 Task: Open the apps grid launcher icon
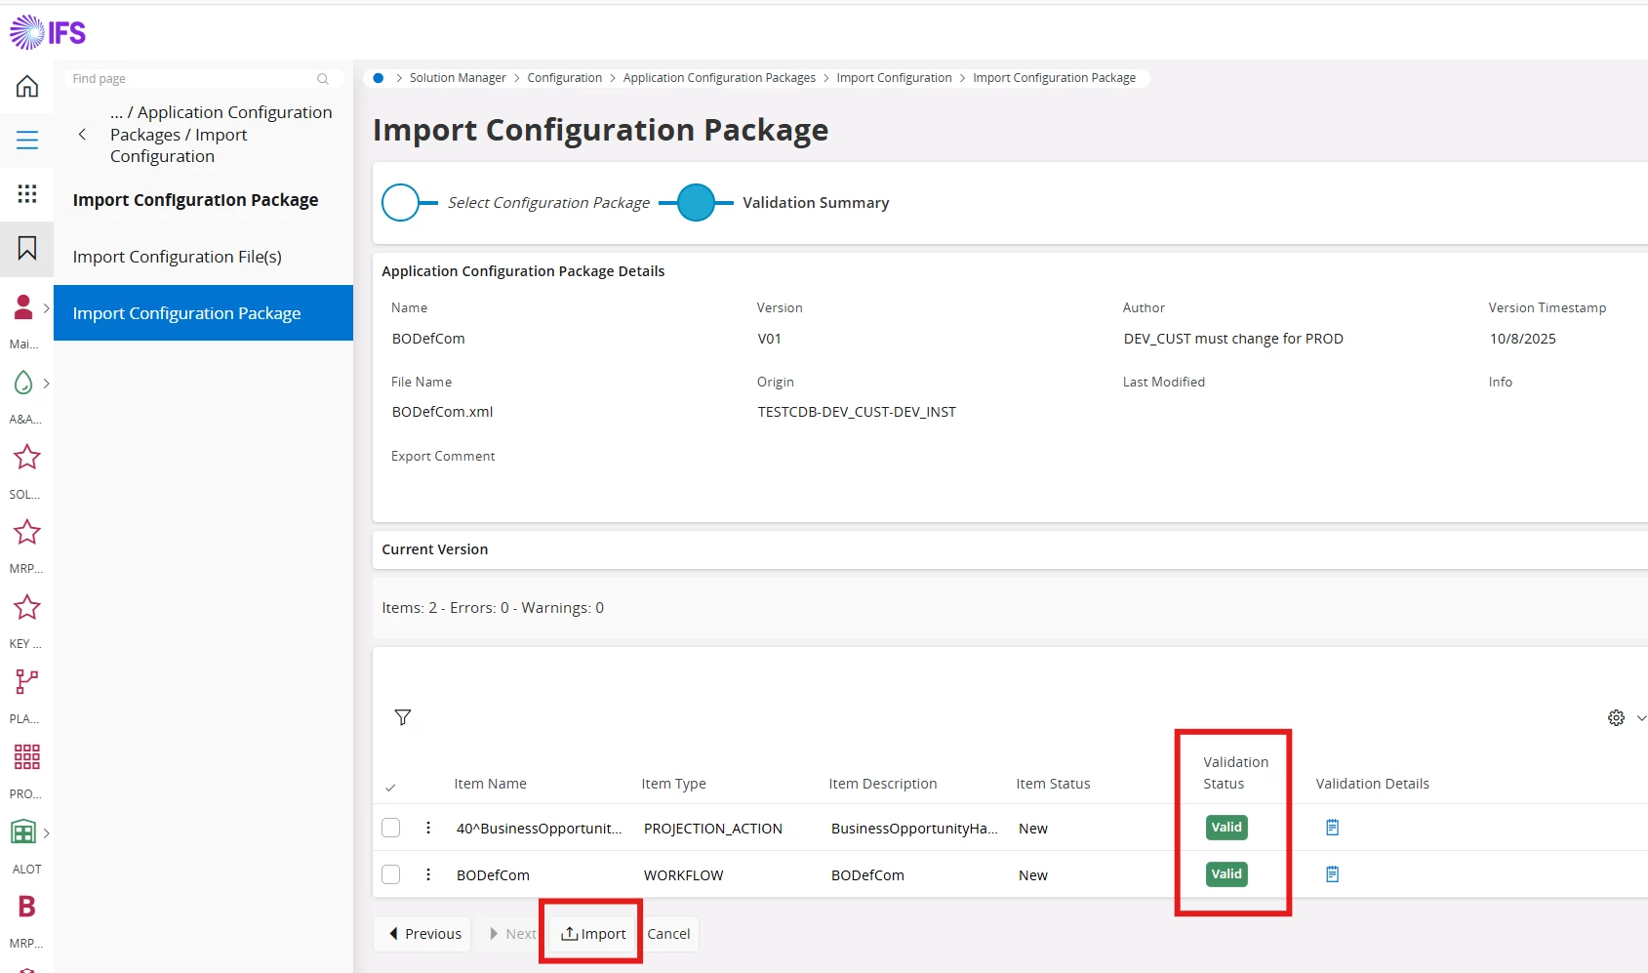[x=27, y=193]
